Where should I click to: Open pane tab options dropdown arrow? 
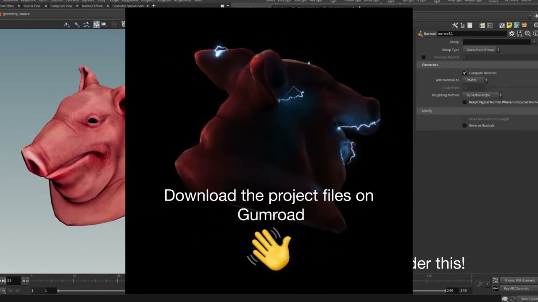[228, 6]
